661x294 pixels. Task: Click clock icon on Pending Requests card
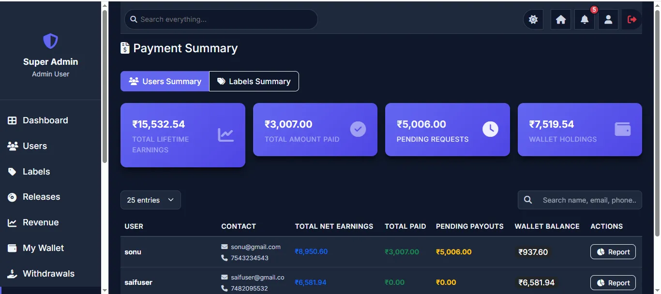490,129
